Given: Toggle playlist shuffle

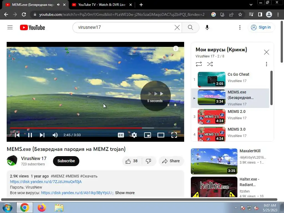Looking at the screenshot, I should click(x=210, y=64).
